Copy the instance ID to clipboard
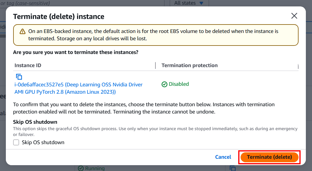Viewport: 312px width, 171px height. click(19, 76)
